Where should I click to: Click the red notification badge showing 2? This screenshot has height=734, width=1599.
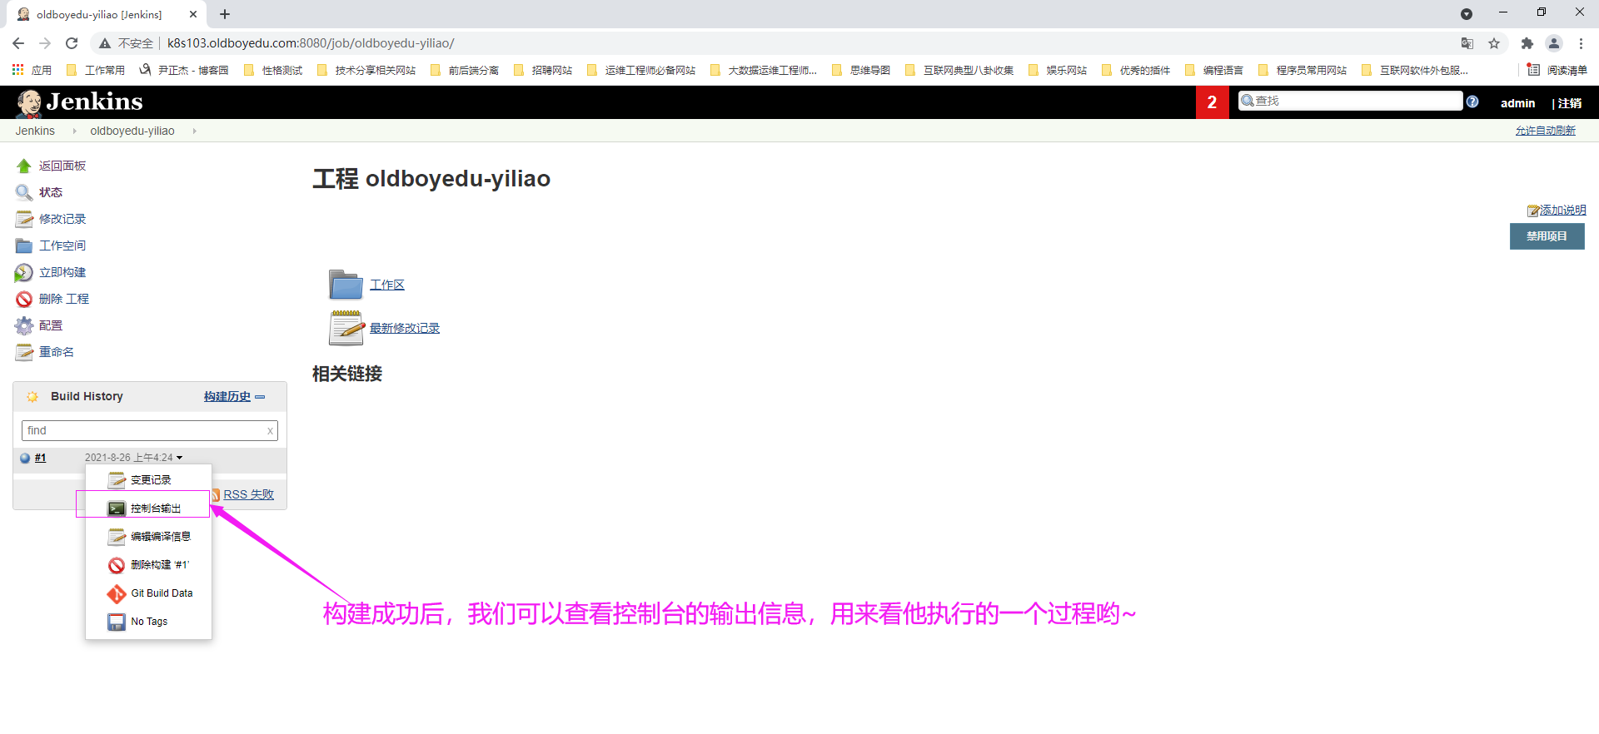pyautogui.click(x=1212, y=102)
